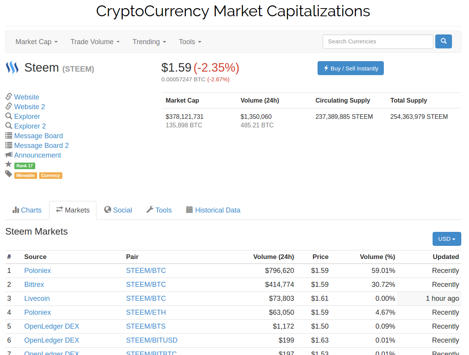Viewport: 469px width, 355px height.
Task: Sort by the Updated column header
Action: click(x=446, y=257)
